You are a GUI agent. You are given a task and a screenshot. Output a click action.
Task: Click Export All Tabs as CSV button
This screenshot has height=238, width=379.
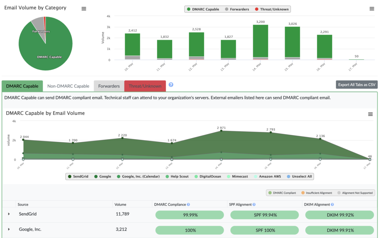coord(356,85)
